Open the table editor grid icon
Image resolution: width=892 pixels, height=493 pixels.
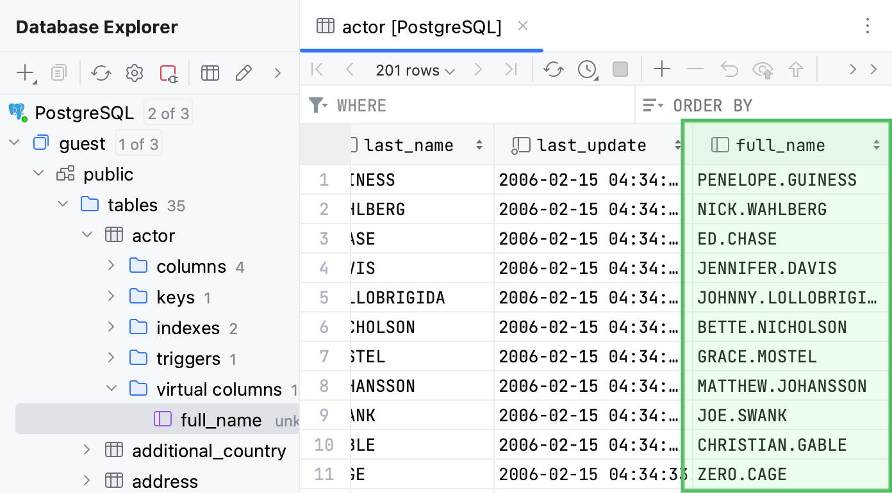coord(210,73)
